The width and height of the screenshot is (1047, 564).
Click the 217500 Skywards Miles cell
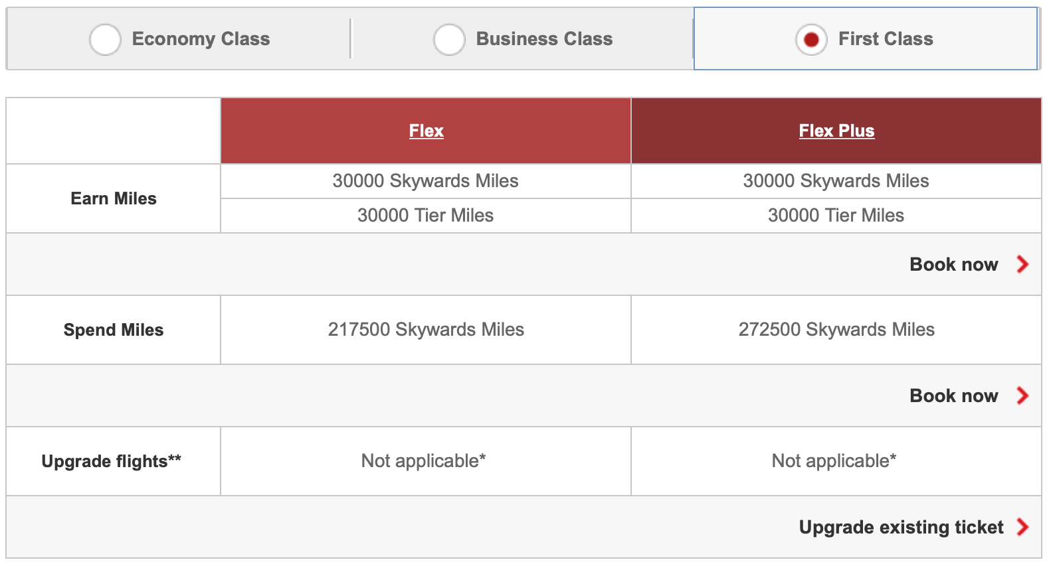pos(426,330)
